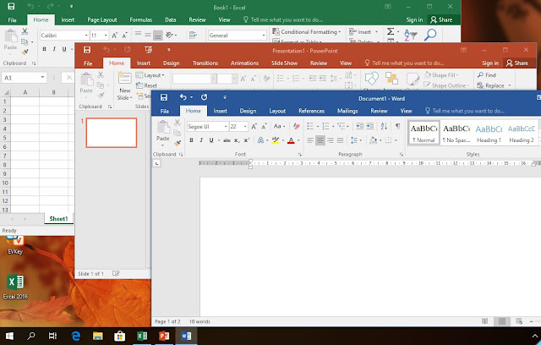Click Paste in Word ribbon
Viewport: 541px width, 345px height.
coord(163,131)
